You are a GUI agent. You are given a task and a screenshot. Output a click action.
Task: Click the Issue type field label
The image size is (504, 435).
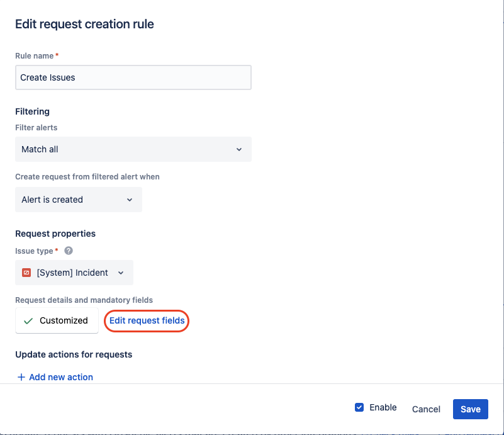click(35, 251)
